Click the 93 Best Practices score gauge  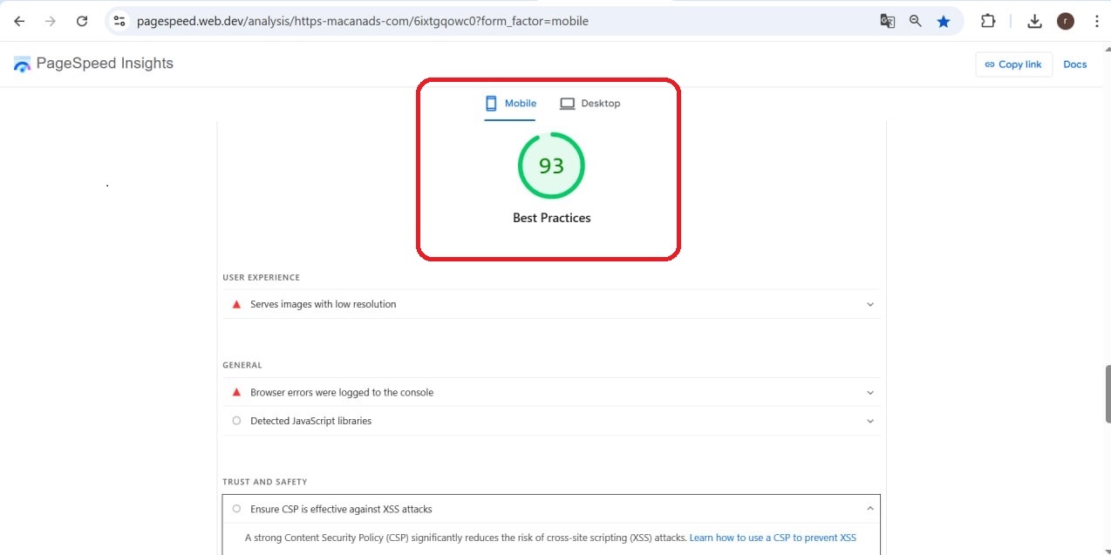551,166
